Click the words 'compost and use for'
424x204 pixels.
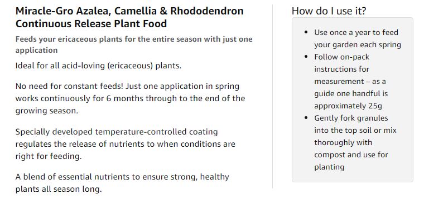pyautogui.click(x=351, y=155)
